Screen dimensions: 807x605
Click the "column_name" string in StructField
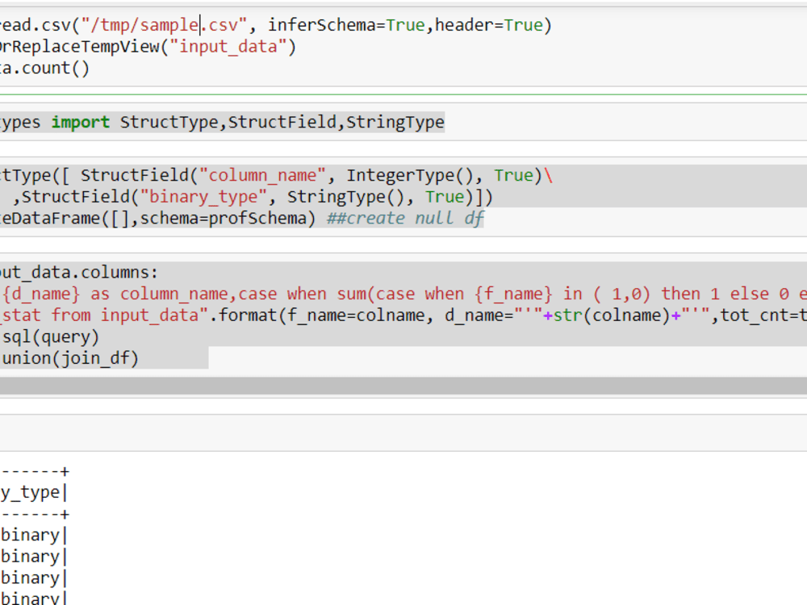pos(262,175)
